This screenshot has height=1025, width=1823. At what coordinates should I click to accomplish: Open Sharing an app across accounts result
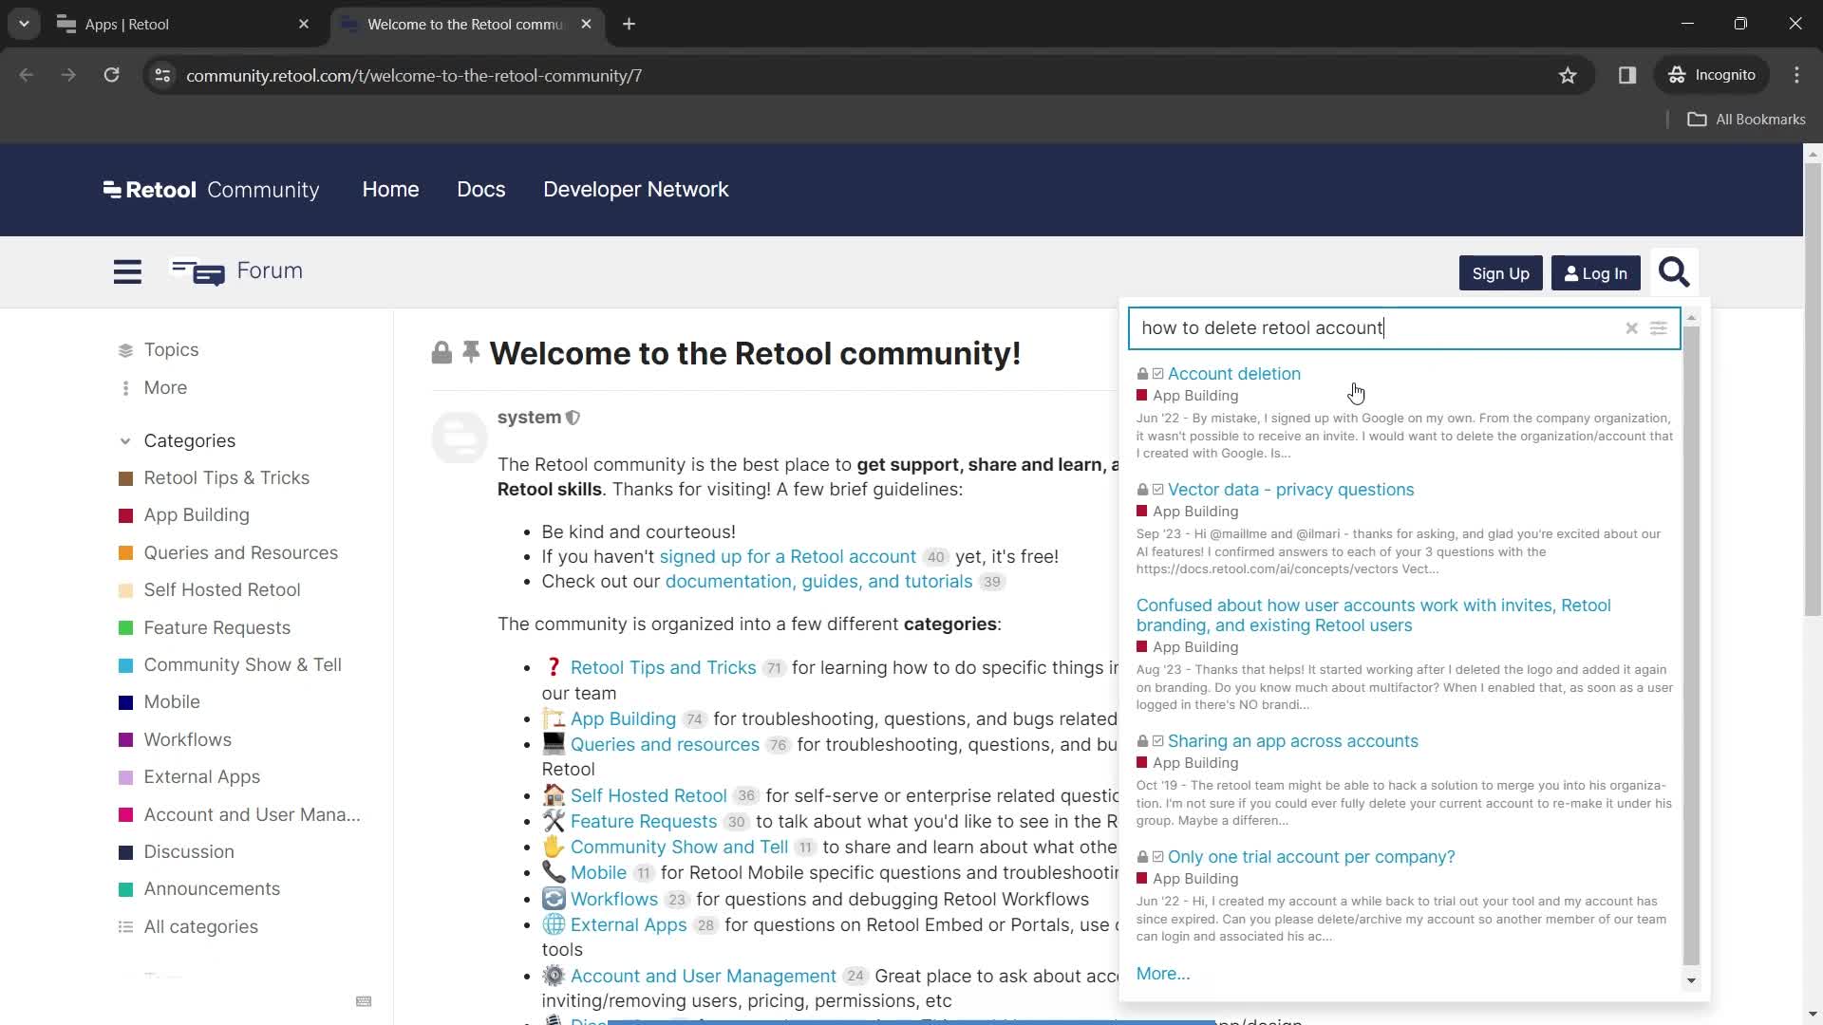(x=1292, y=741)
